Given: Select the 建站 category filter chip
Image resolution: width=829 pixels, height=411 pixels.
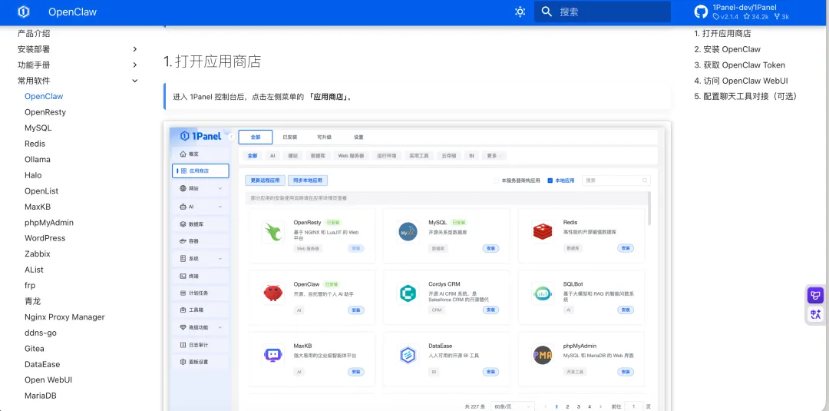Looking at the screenshot, I should coord(292,156).
